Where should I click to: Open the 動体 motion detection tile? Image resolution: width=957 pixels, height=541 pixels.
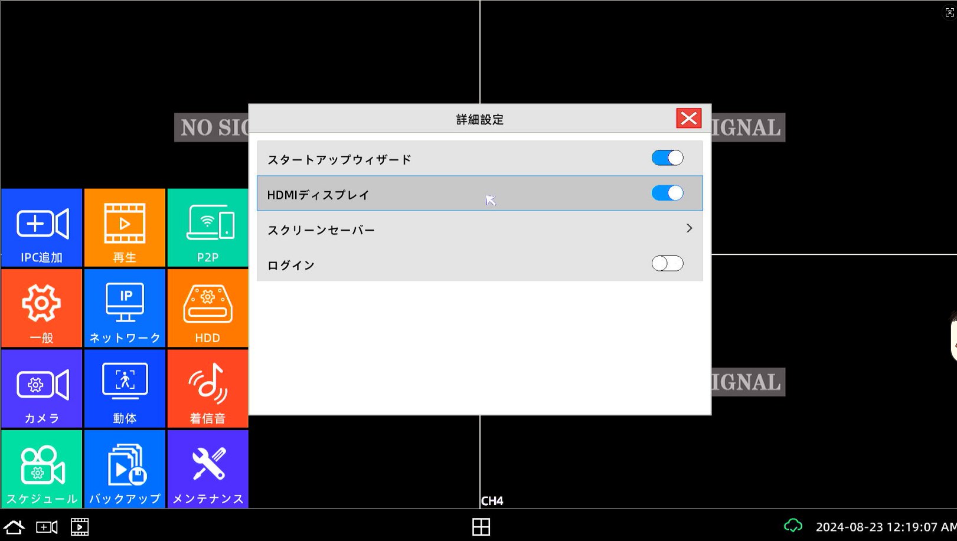(125, 388)
